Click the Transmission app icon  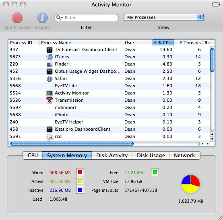pos(50,100)
